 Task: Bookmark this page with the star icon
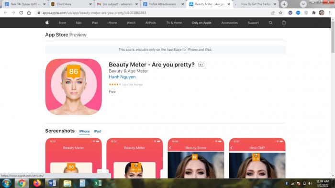(280, 13)
